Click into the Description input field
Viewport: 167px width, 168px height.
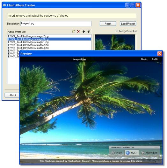pyautogui.click(x=56, y=24)
